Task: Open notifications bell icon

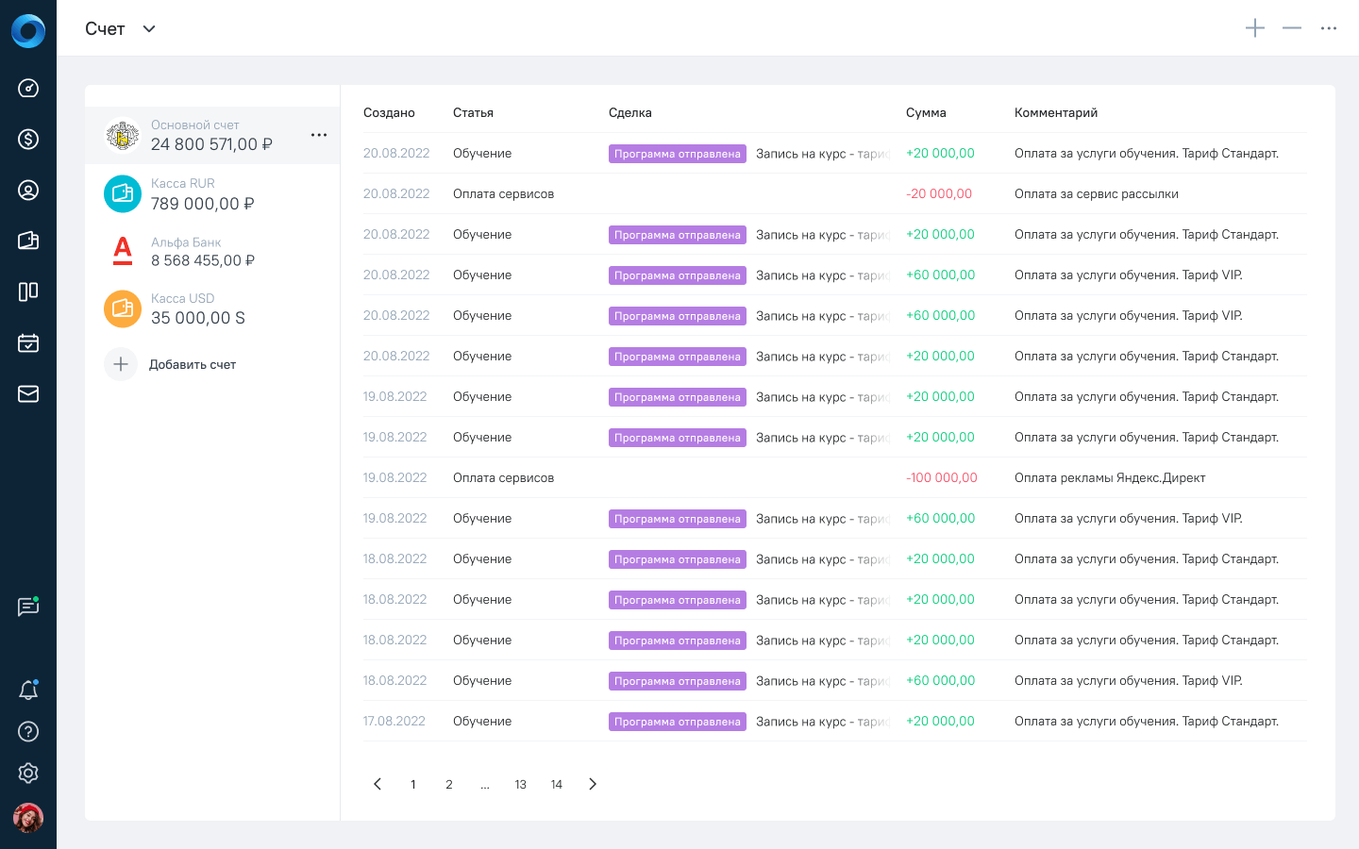Action: click(x=28, y=690)
